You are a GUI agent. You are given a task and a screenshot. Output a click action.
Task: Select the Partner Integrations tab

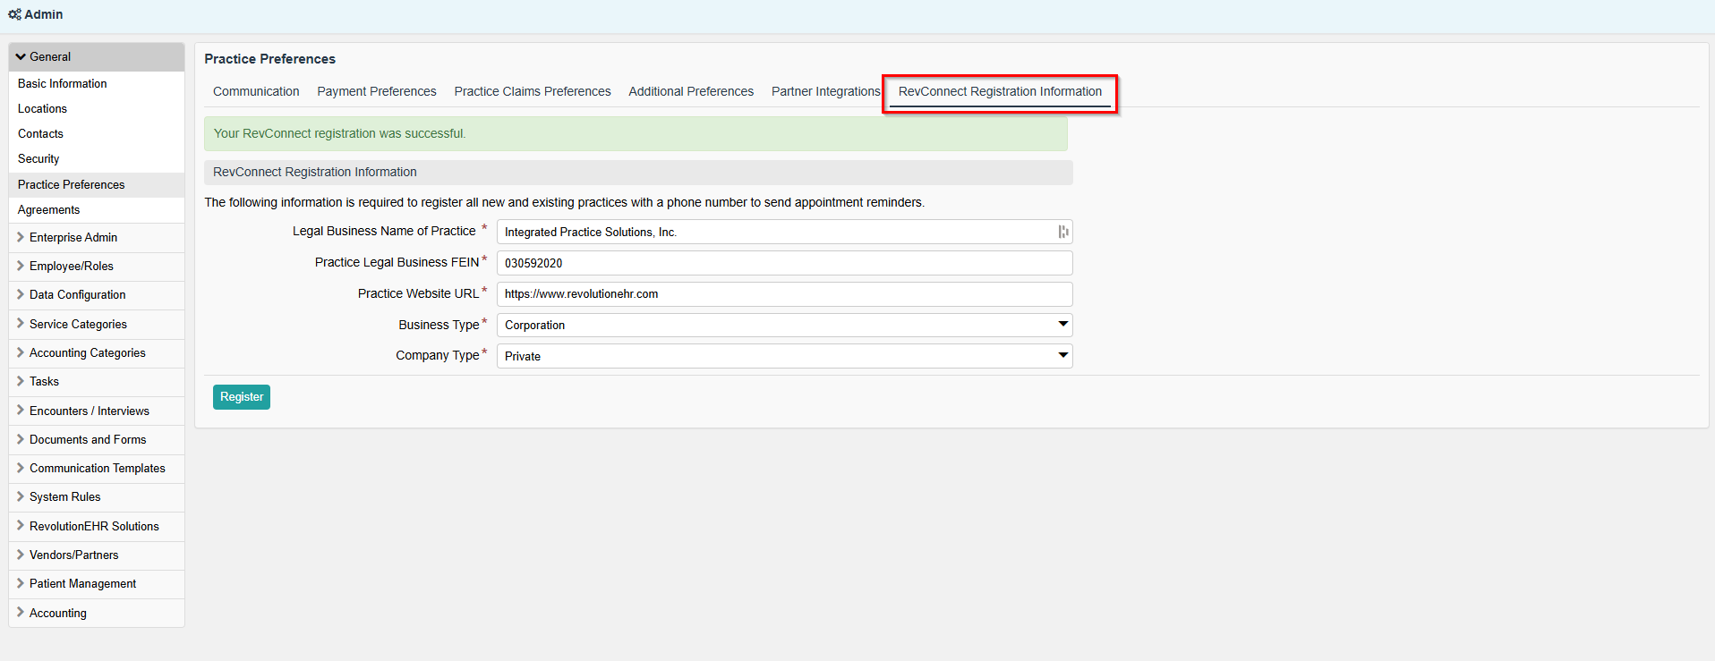(825, 91)
